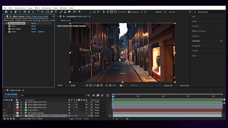Viewport: 228px width, 128px height.
Task: Open the Character panel
Action: [x=196, y=41]
